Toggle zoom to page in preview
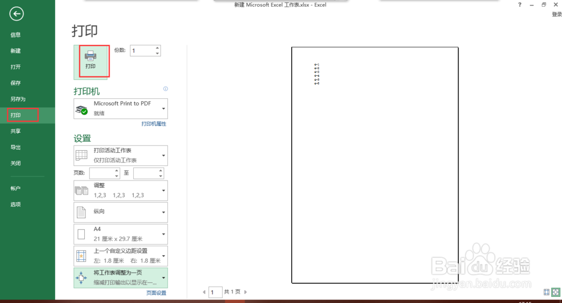The width and height of the screenshot is (562, 303). coord(556,292)
